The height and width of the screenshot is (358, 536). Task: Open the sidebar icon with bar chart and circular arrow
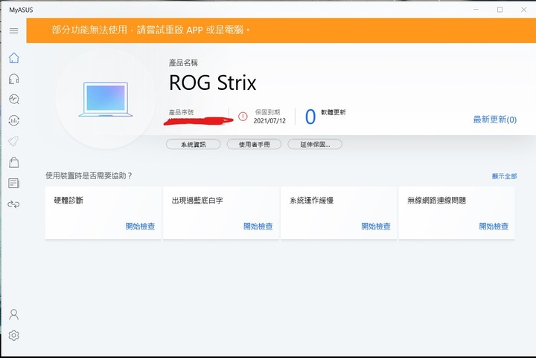pos(13,120)
